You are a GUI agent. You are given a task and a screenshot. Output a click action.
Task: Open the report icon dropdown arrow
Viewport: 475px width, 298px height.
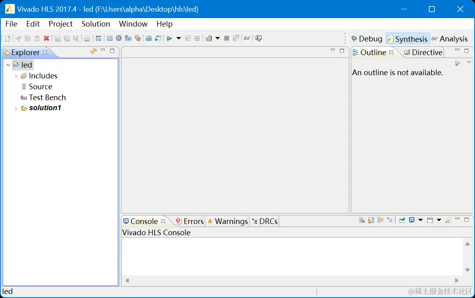coord(217,38)
